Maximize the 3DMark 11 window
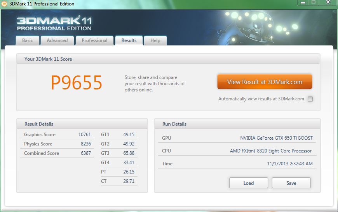Screen dimensions: 338x212 click(x=314, y=3)
